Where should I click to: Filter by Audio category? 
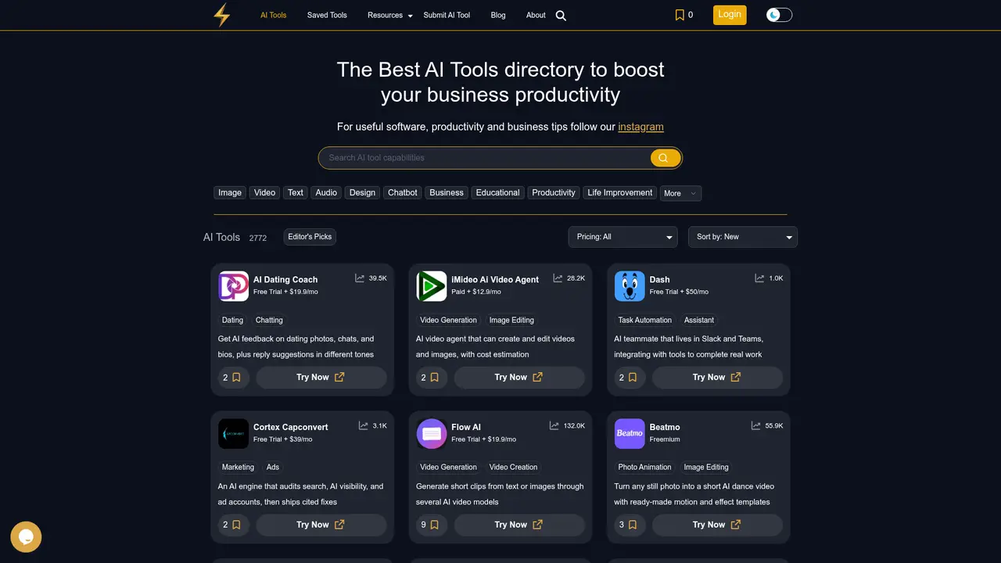click(x=326, y=192)
